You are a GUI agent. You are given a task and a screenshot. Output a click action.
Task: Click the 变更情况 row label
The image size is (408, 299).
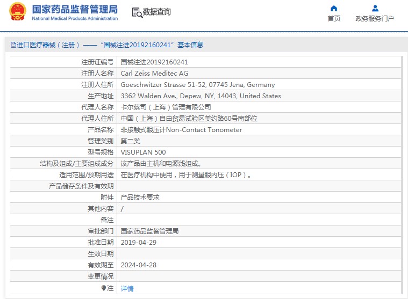point(101,276)
